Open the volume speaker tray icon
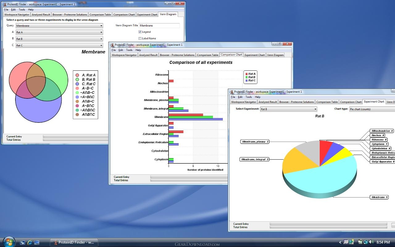 [x=371, y=242]
